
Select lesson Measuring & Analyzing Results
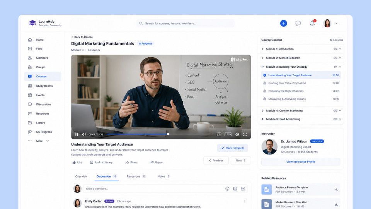tap(301, 99)
